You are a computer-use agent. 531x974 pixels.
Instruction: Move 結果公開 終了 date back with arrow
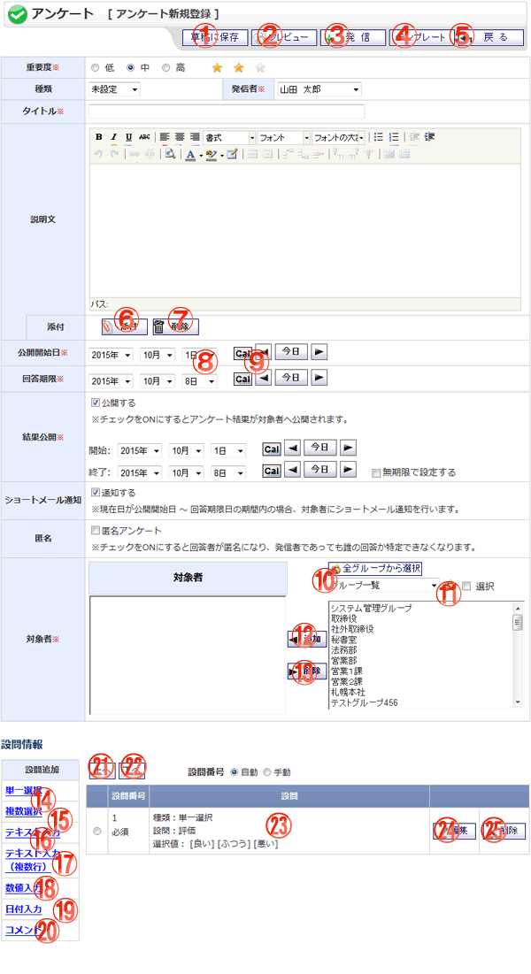(292, 470)
